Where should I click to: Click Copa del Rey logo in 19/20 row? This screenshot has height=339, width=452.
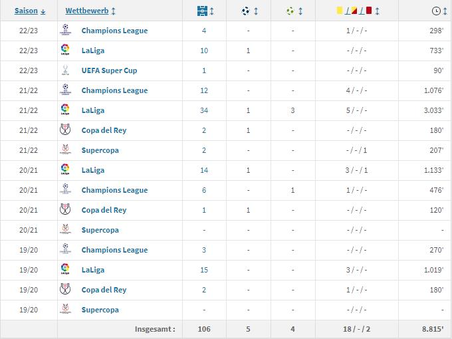pos(65,290)
